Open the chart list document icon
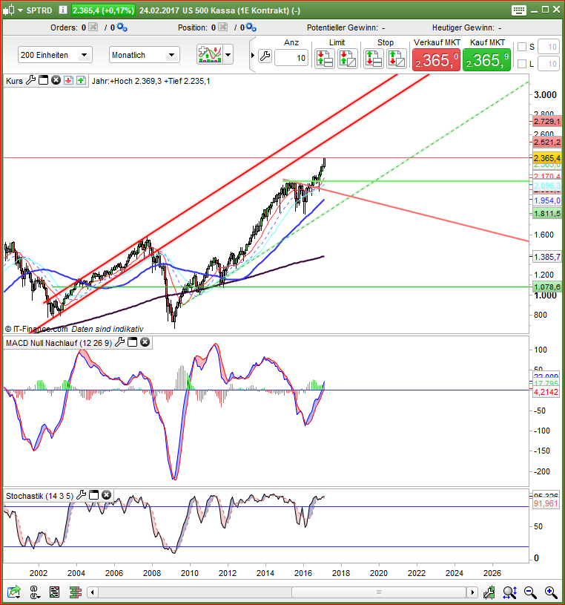The height and width of the screenshot is (605, 565). coord(54,592)
